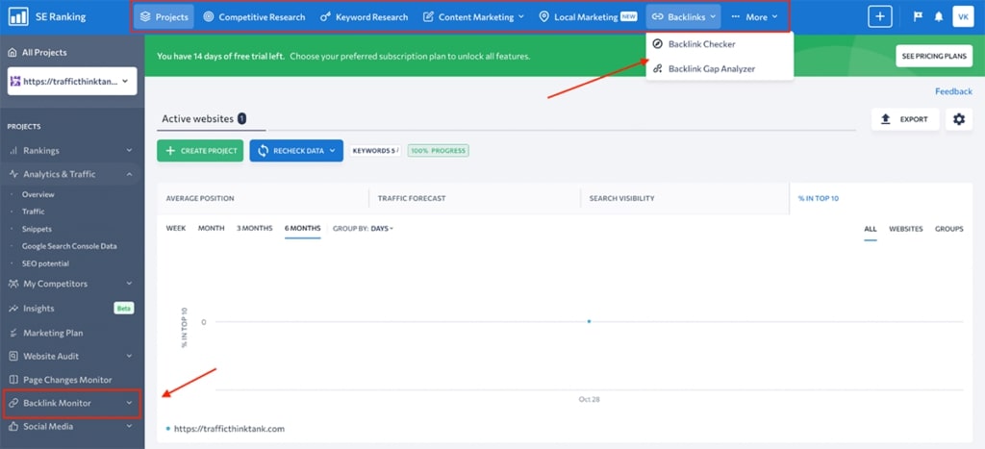985x449 pixels.
Task: Open notifications bell icon
Action: click(x=939, y=17)
